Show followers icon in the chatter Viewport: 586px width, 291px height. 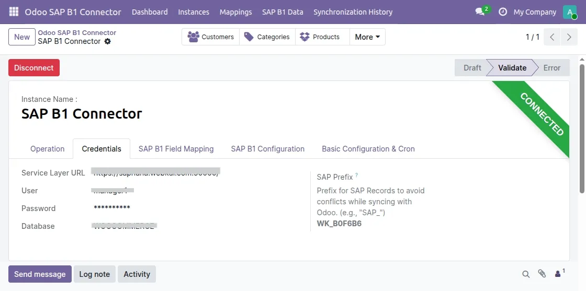tap(560, 273)
